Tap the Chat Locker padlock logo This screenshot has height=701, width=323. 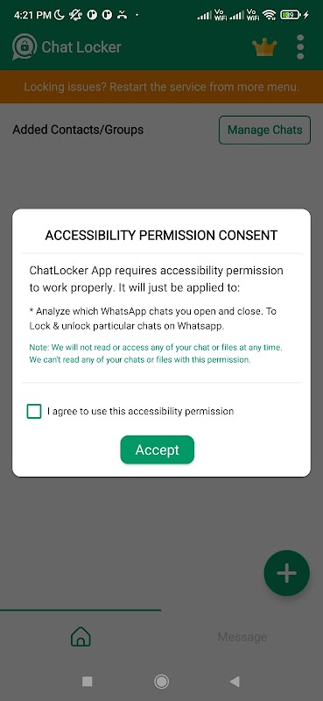click(25, 47)
